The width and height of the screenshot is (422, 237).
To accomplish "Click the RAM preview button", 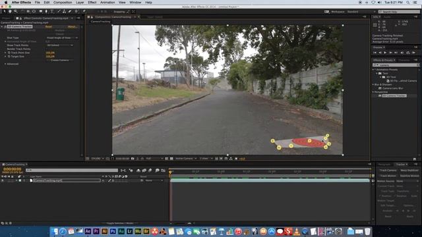I will 413,53.
